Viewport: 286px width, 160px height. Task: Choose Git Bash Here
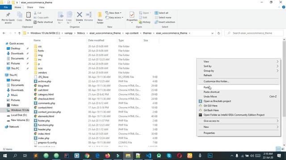239,110
